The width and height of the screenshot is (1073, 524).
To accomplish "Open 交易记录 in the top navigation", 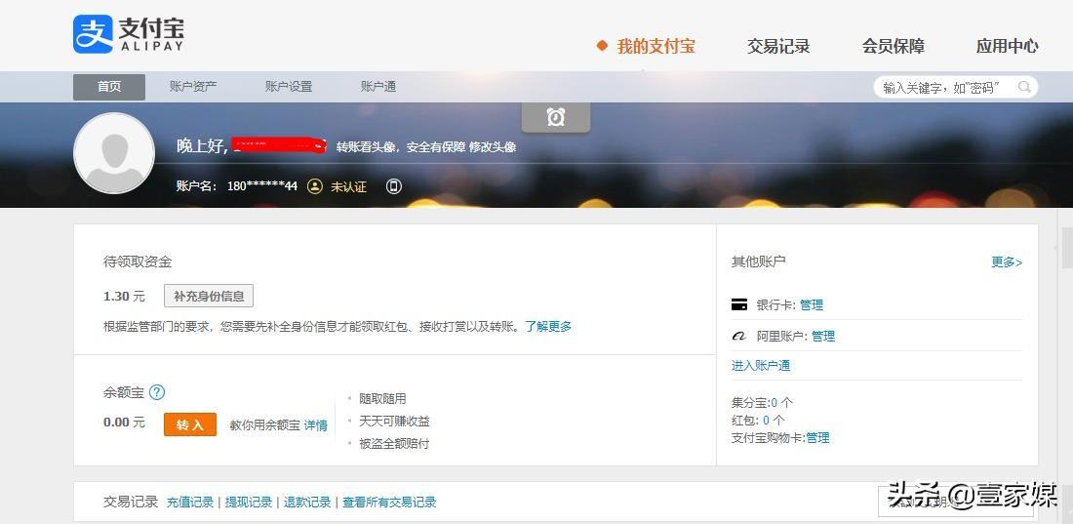I will (x=778, y=47).
